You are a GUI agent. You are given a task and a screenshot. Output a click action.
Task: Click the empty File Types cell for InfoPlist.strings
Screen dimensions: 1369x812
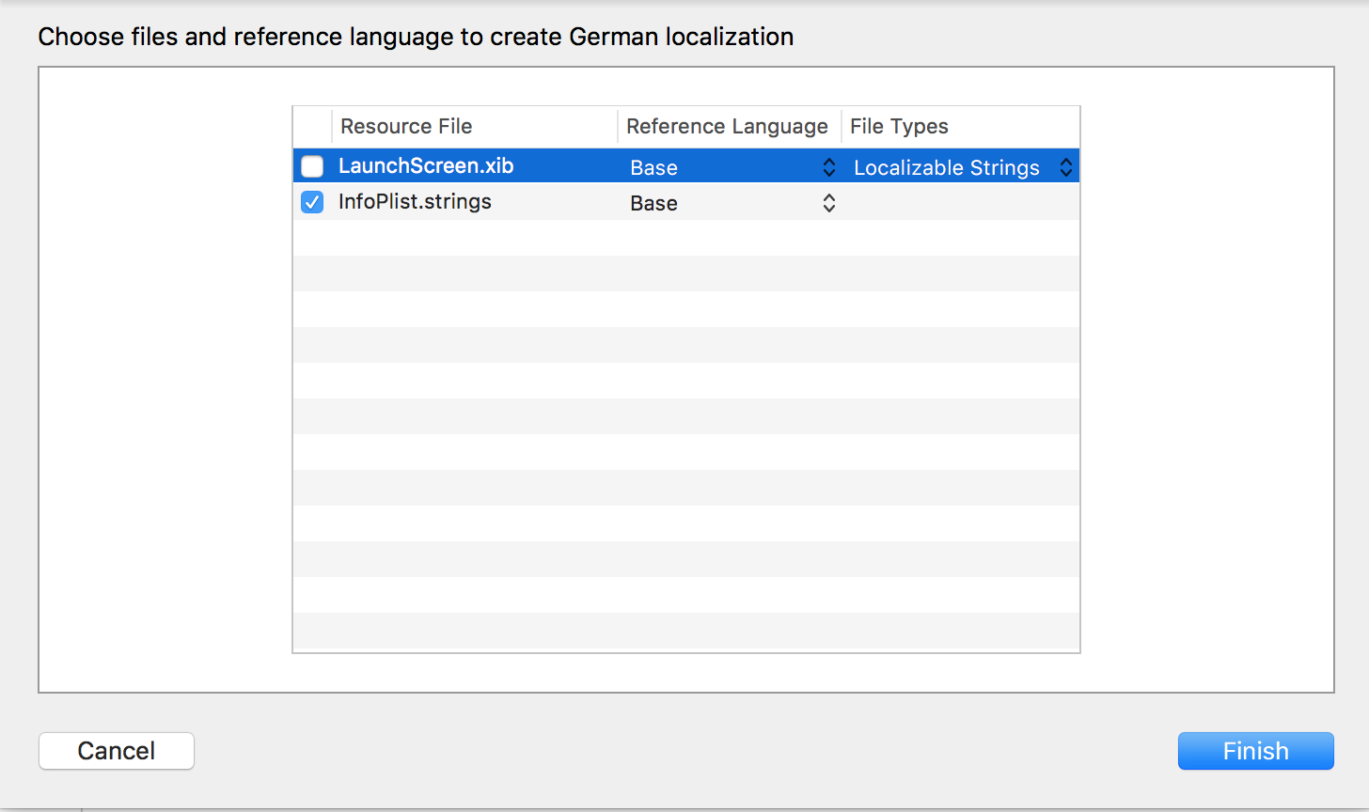[x=959, y=203]
